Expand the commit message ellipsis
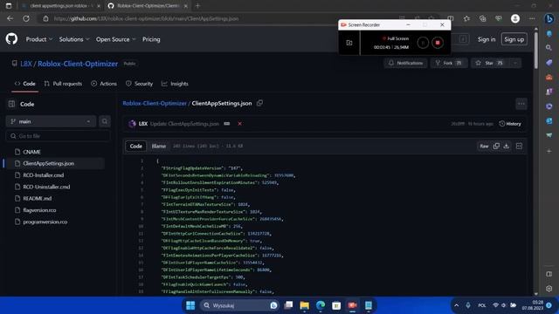 click(x=227, y=124)
